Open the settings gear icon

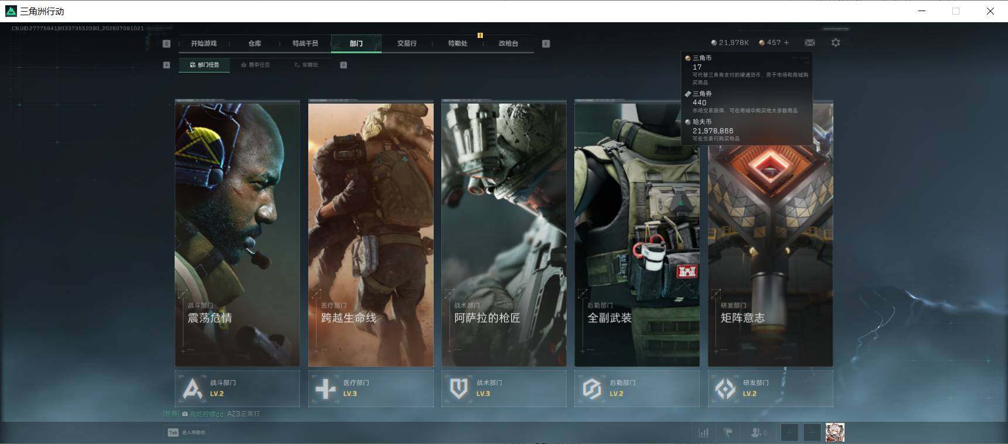click(836, 43)
